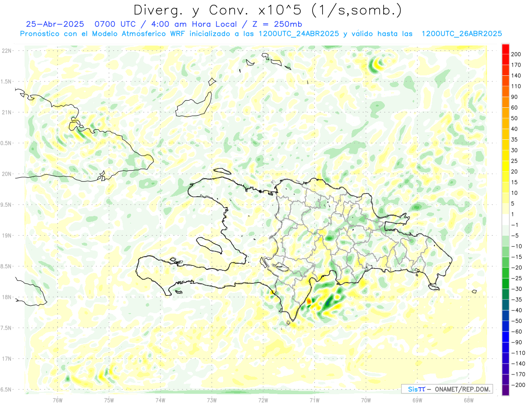Viewport: 526px width, 406px height.
Task: Select the date text '25-Abr-2025'
Action: click(55, 24)
